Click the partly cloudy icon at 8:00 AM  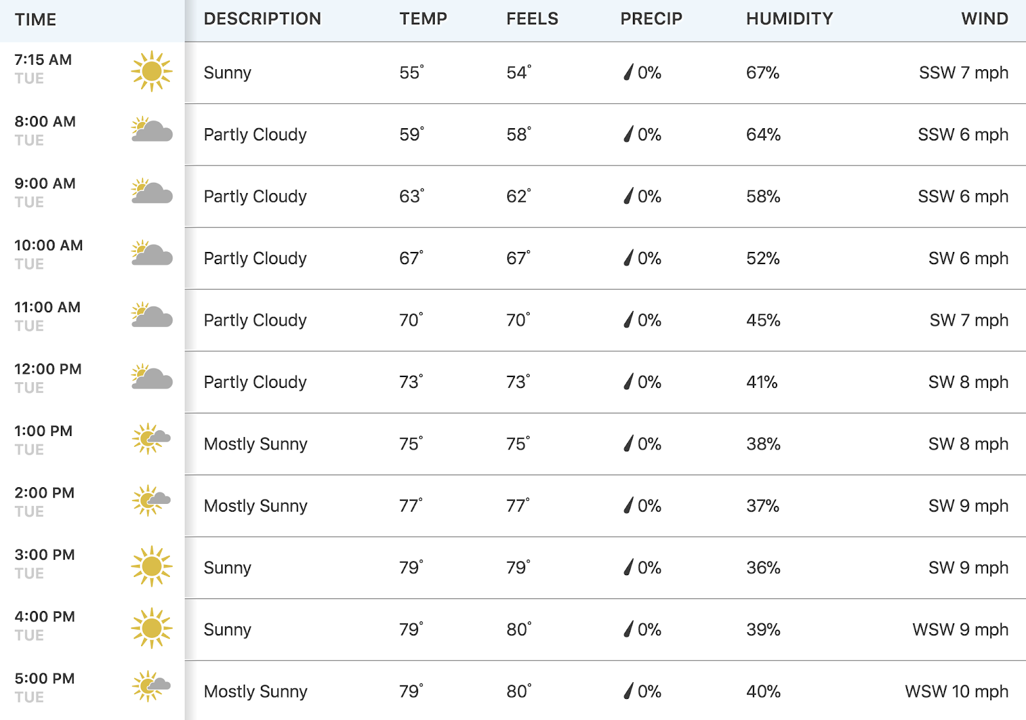[152, 130]
